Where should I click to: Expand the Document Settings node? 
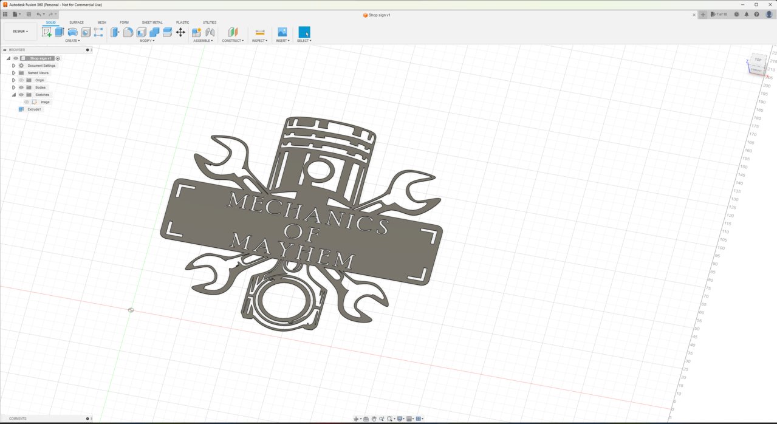[x=13, y=66]
